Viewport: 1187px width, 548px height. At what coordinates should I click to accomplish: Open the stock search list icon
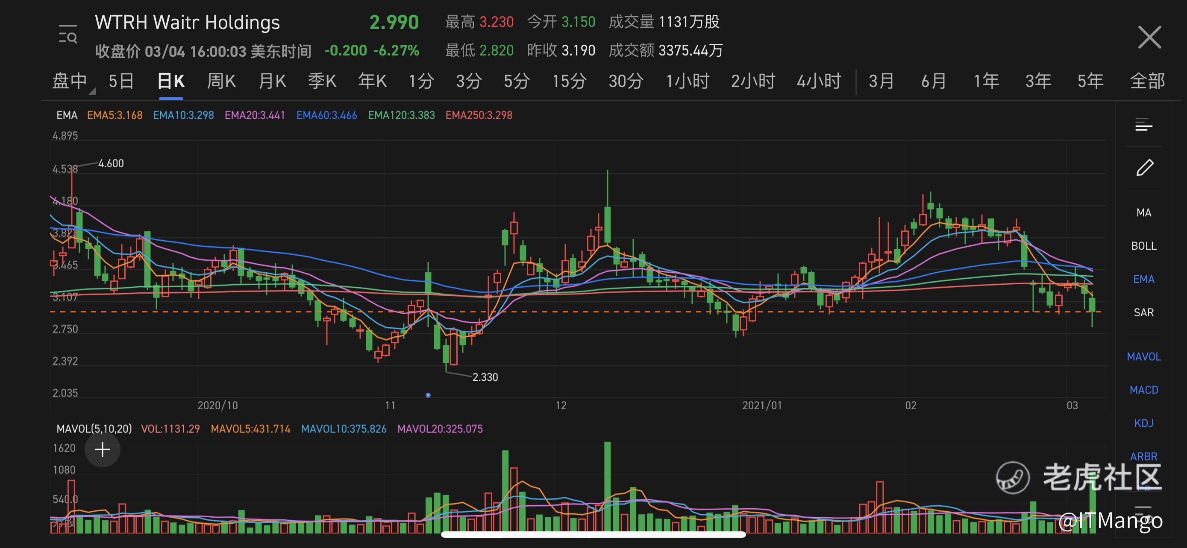(68, 35)
